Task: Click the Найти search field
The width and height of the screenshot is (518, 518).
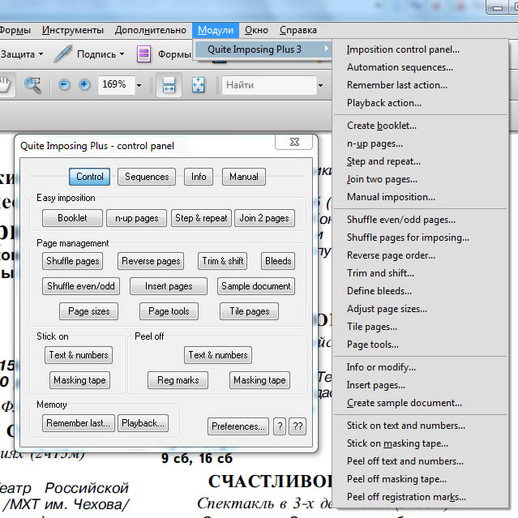Action: pyautogui.click(x=269, y=85)
